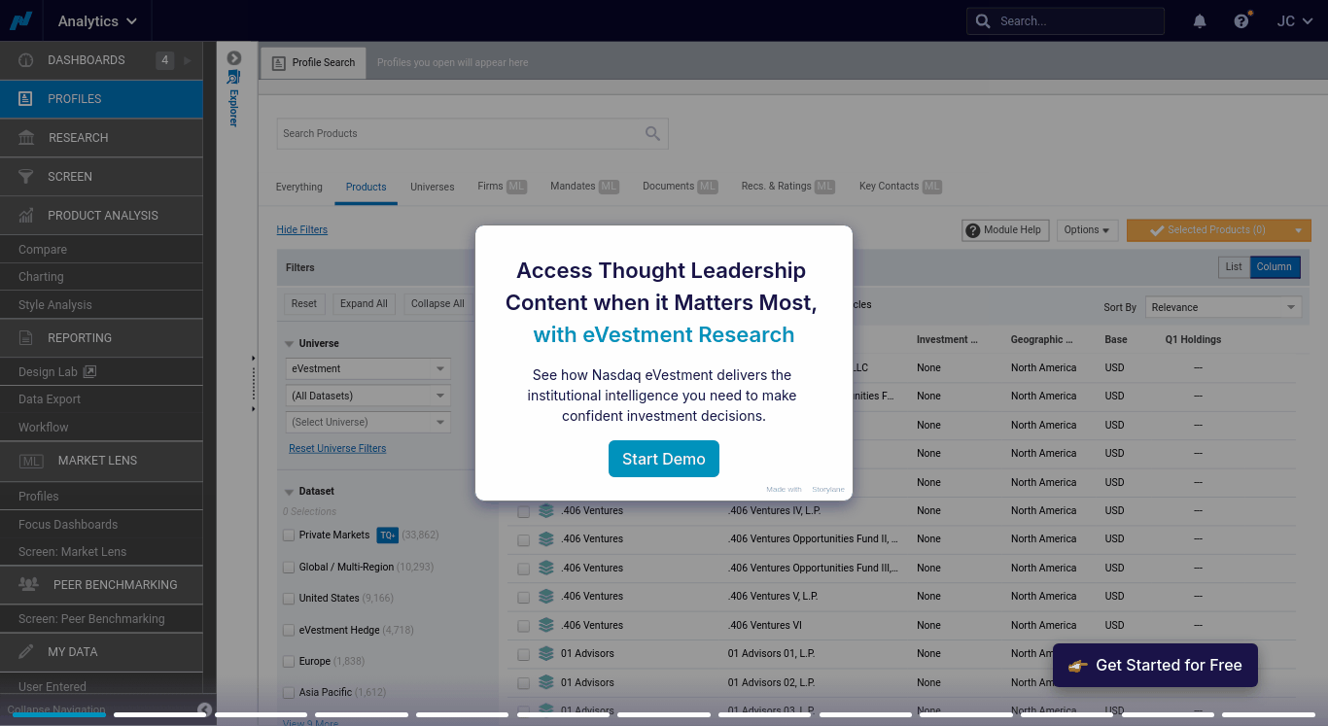
Task: Click into the Search Products field
Action: click(472, 134)
